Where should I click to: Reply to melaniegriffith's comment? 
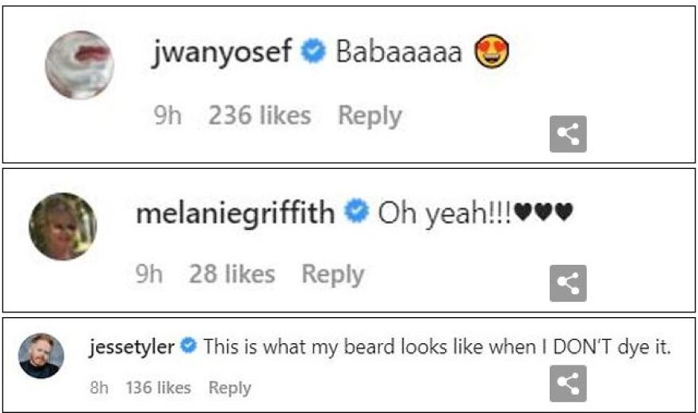pos(332,274)
